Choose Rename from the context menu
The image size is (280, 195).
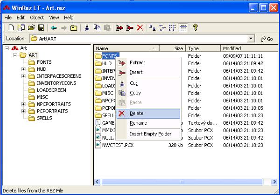click(x=148, y=123)
